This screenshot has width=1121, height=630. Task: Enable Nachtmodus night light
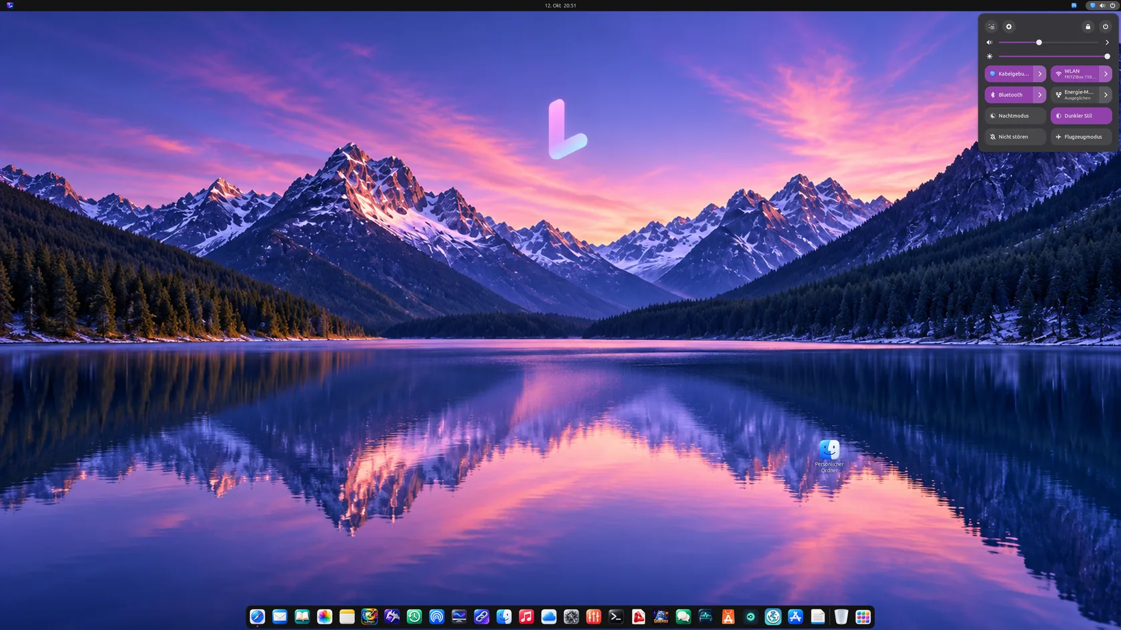coord(1016,116)
